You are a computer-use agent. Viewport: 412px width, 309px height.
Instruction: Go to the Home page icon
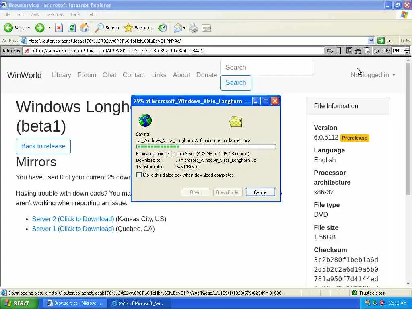click(x=84, y=28)
